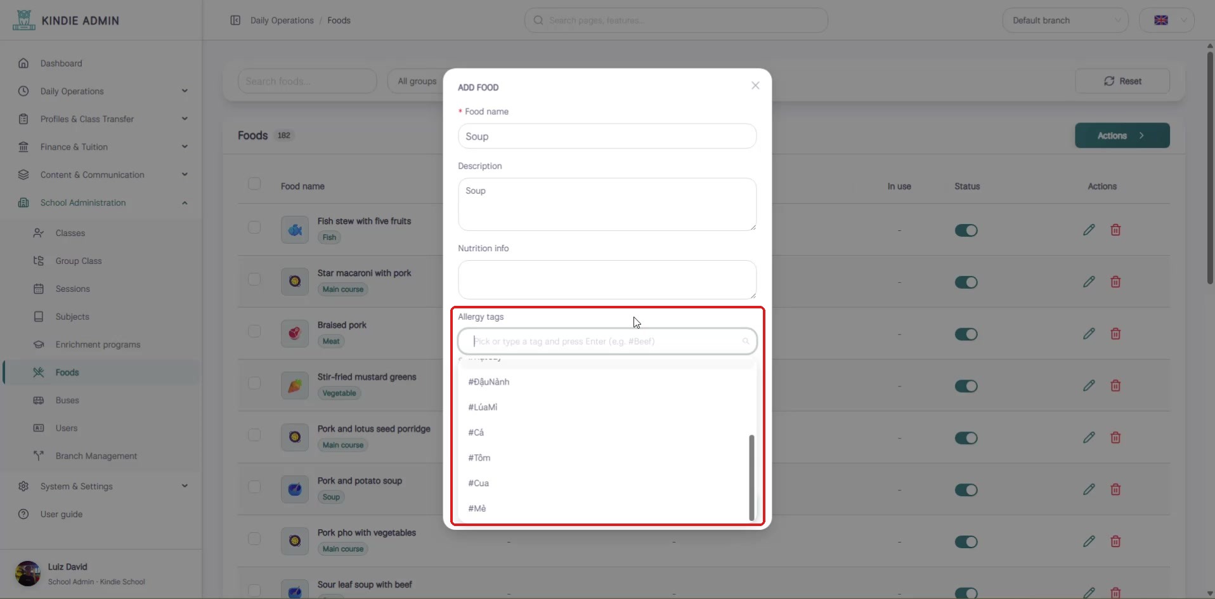
Task: Expand System & Settings menu
Action: [x=101, y=487]
